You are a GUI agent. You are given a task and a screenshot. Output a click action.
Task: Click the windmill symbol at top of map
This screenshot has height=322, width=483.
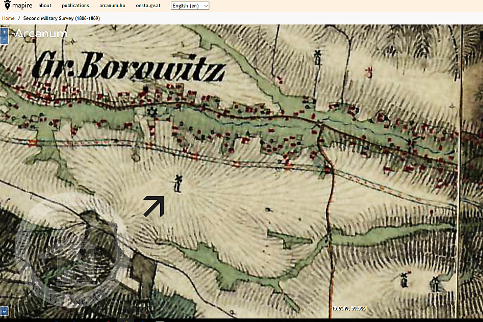pyautogui.click(x=318, y=57)
